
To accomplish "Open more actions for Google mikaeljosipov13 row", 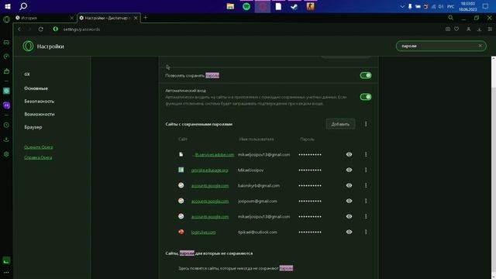I will click(366, 216).
